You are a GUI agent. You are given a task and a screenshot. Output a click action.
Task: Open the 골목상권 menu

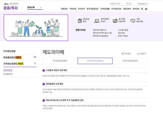click(x=136, y=9)
